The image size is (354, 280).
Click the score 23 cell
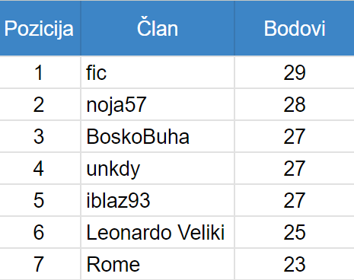[295, 264]
